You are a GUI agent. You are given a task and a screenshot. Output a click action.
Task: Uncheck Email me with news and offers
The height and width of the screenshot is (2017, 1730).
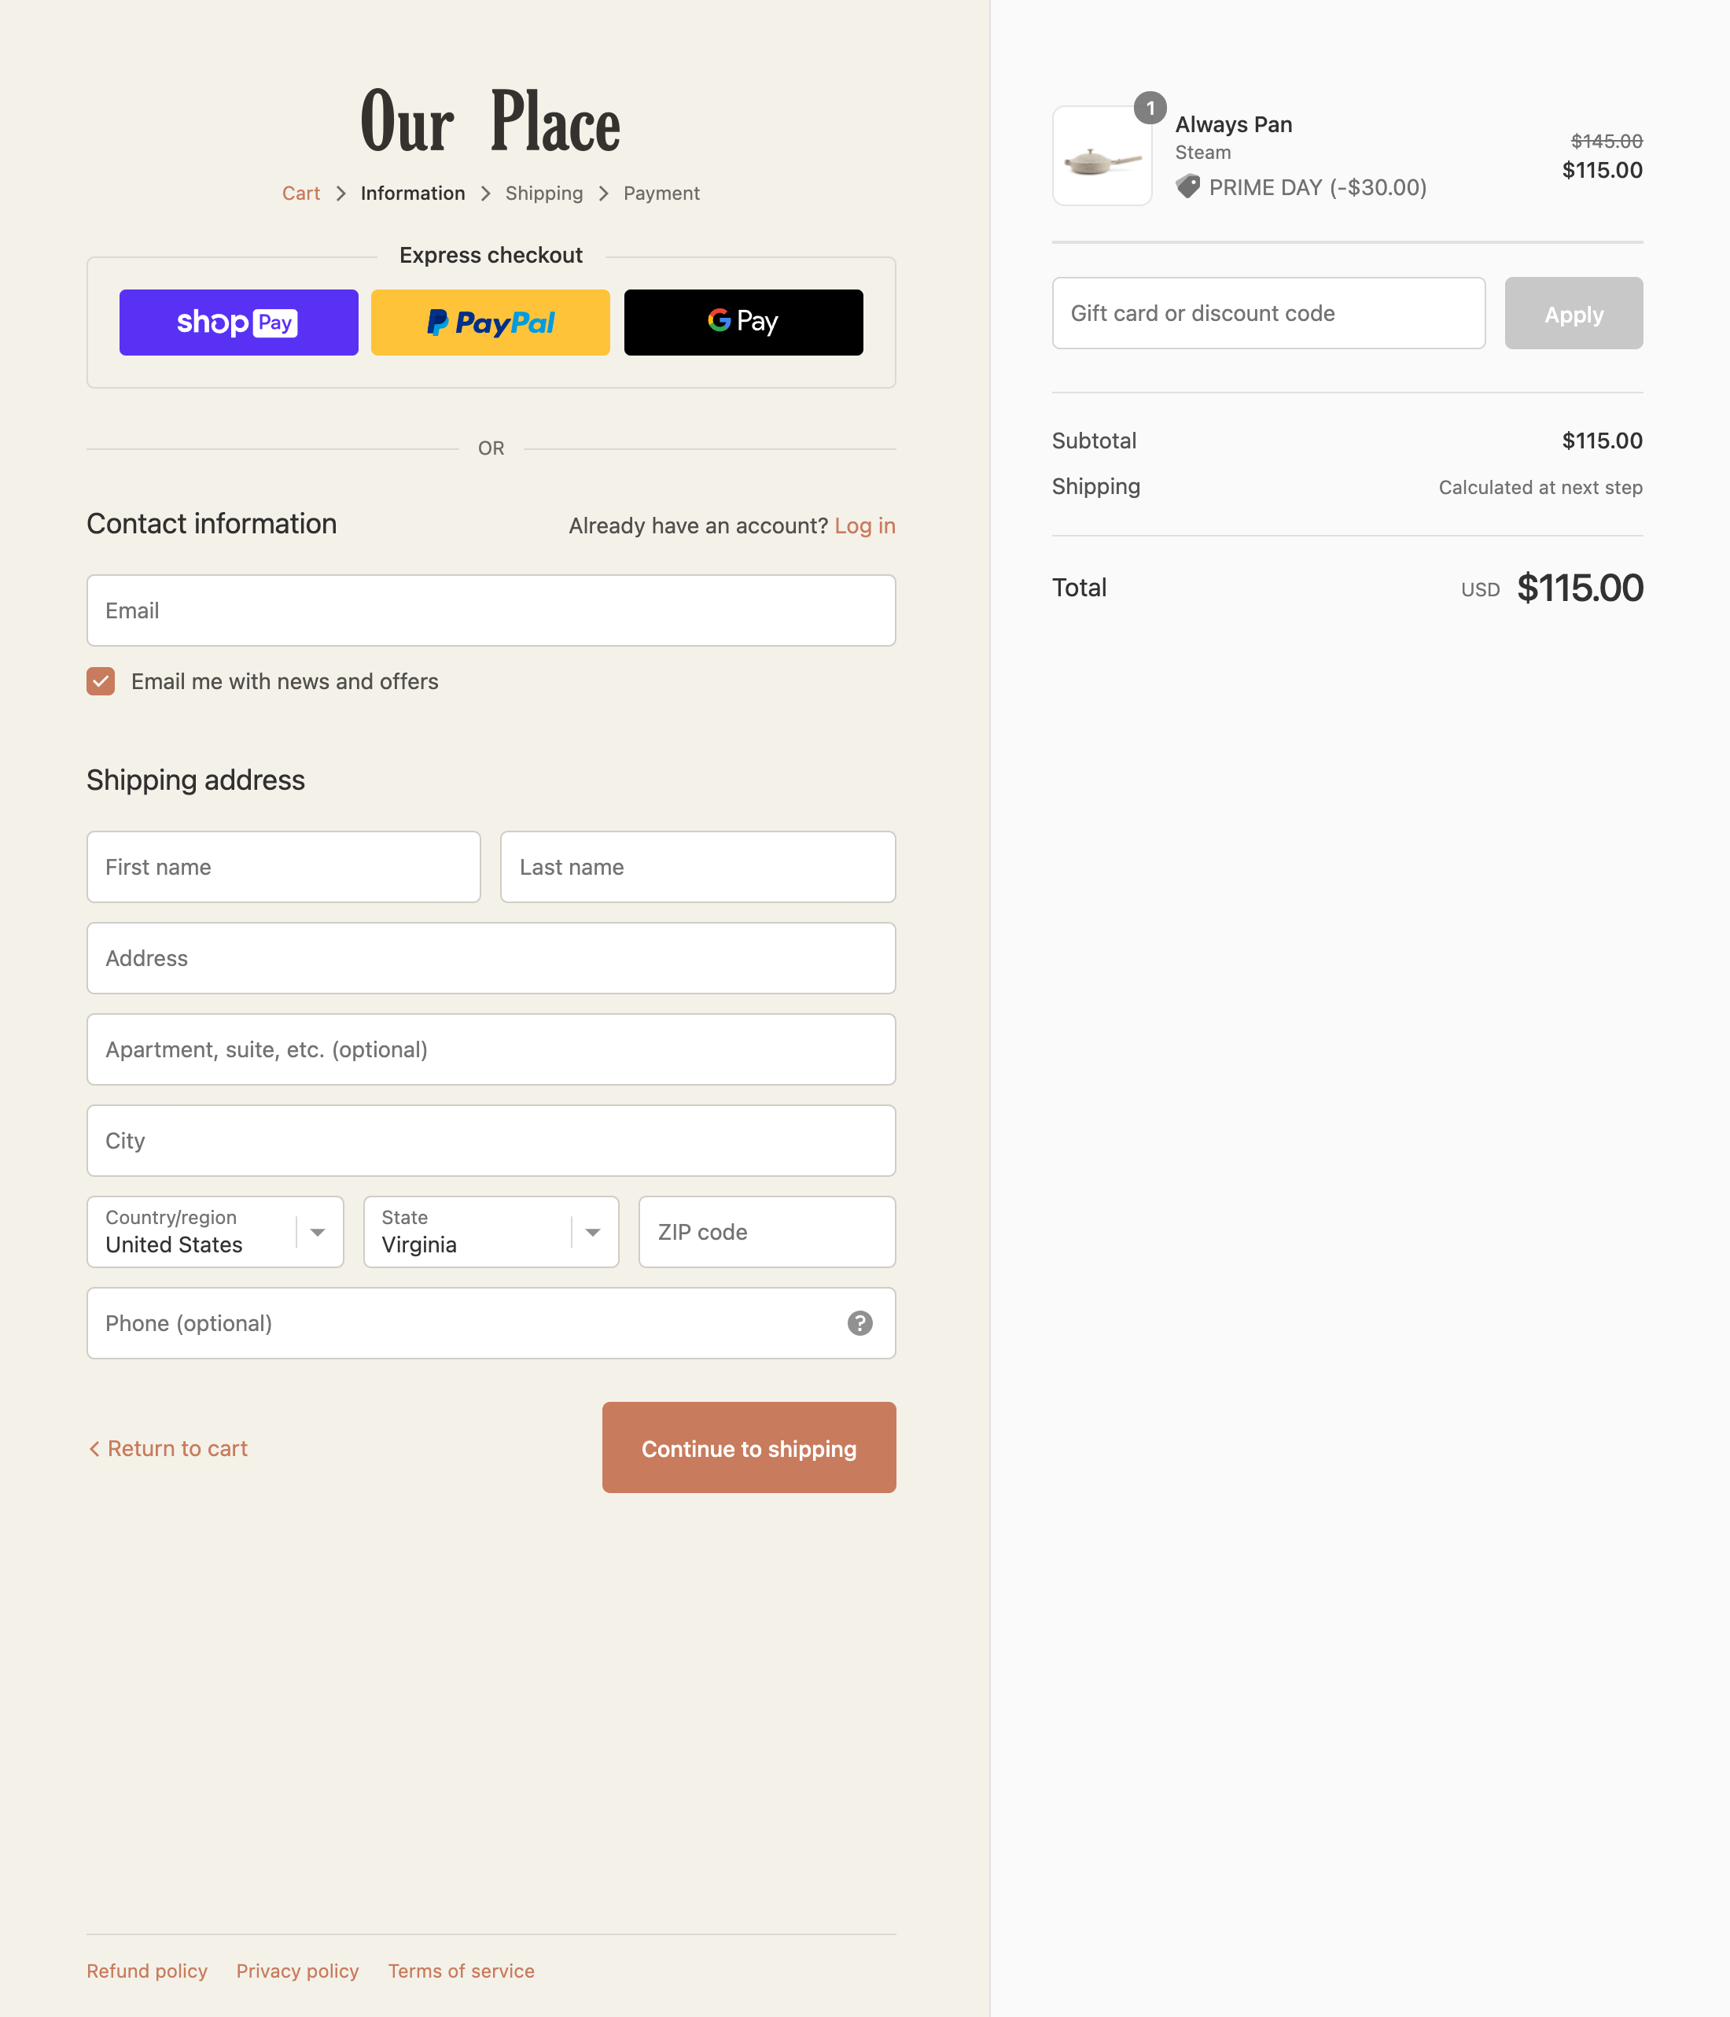point(101,681)
